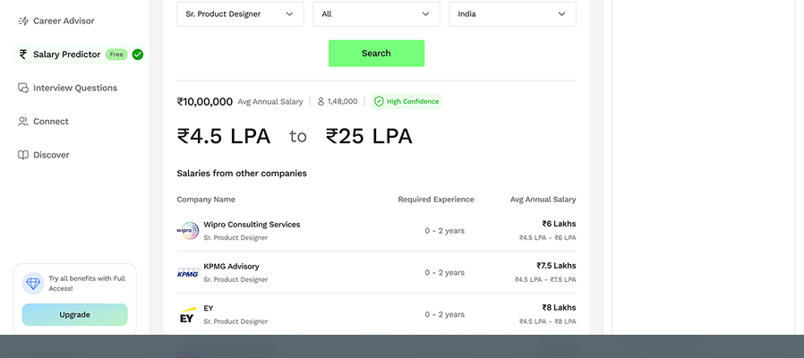Open the Salary Predictor menu item
Screen dimensions: 804x358
coord(81,55)
